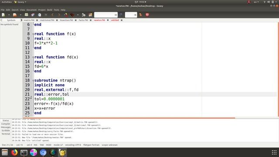Open the color chooser toolbar icon

click(x=90, y=15)
